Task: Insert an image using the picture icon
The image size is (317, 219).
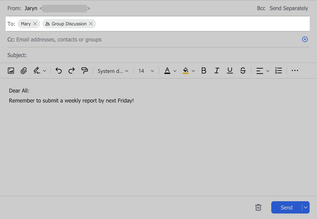Action: pyautogui.click(x=11, y=71)
